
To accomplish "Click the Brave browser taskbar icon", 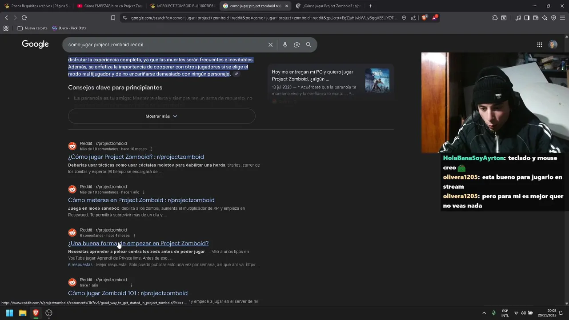I will [x=36, y=313].
